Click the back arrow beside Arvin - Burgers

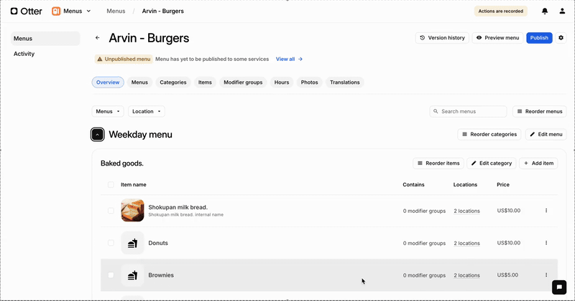(x=98, y=38)
